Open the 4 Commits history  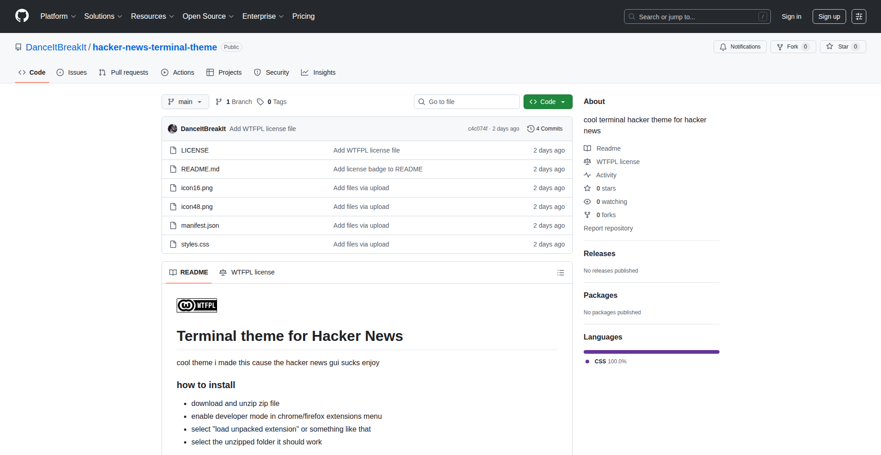545,129
